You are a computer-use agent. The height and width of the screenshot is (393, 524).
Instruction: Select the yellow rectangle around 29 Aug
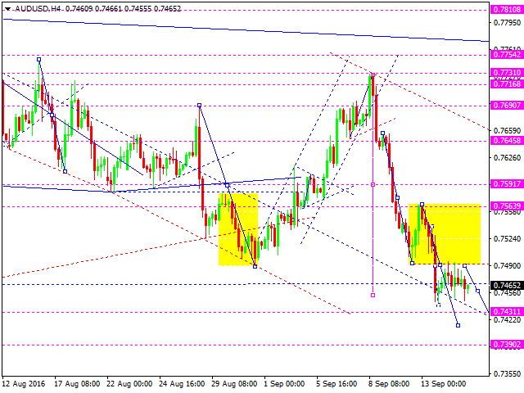(238, 229)
